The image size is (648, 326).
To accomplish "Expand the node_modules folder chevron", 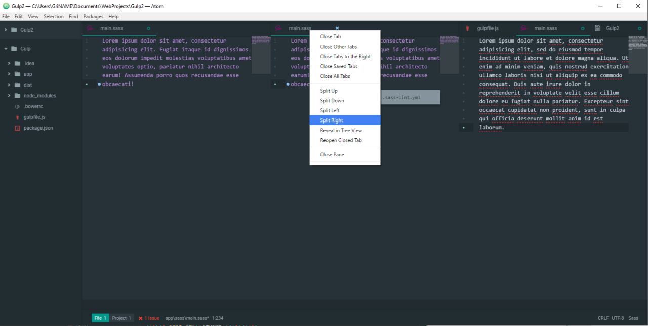I will click(x=9, y=96).
